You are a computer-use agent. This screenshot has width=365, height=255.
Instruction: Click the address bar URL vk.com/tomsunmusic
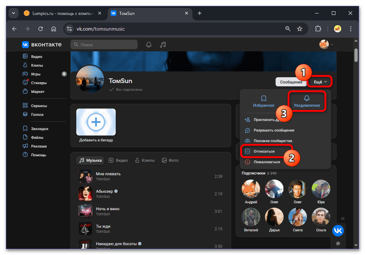101,29
